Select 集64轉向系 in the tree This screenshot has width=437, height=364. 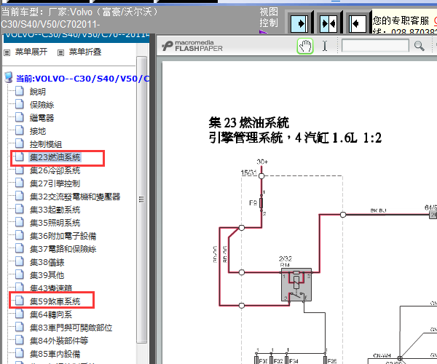tap(51, 314)
